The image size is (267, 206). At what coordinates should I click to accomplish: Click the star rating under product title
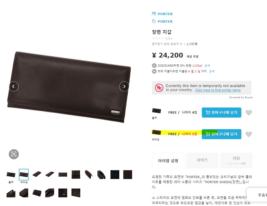coord(159,38)
